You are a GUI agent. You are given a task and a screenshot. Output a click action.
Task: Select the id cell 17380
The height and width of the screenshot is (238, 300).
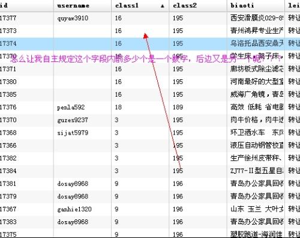click(x=8, y=82)
